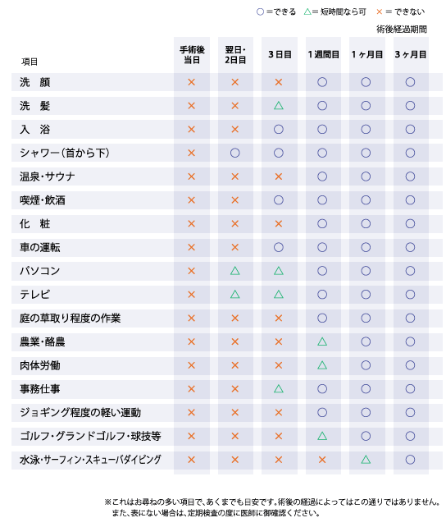Click the triangle for ゴルフ row under 1週間目
This screenshot has width=446, height=527.
322,436
